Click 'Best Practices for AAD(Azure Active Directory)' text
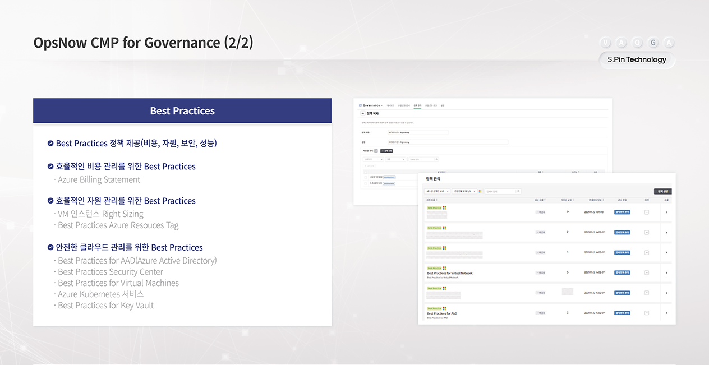Image resolution: width=709 pixels, height=365 pixels. 137,260
